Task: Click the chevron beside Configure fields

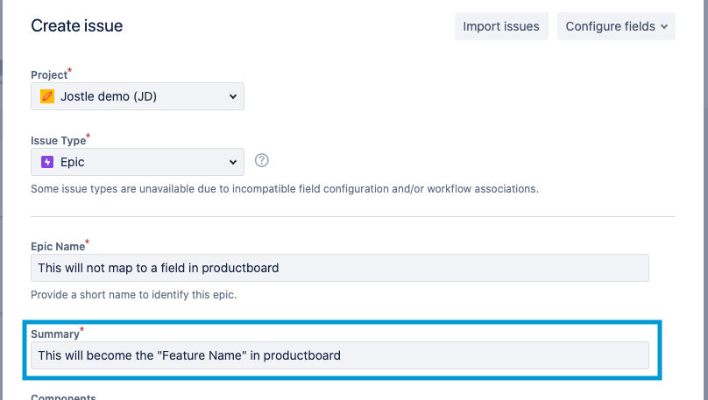Action: [x=664, y=26]
